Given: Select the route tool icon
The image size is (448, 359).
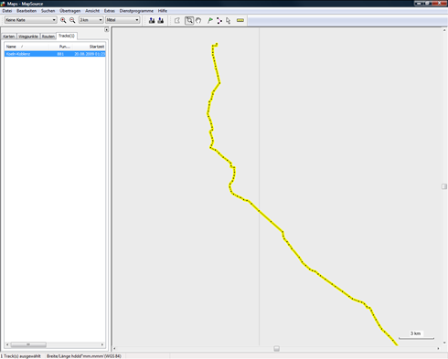Looking at the screenshot, I should [219, 20].
